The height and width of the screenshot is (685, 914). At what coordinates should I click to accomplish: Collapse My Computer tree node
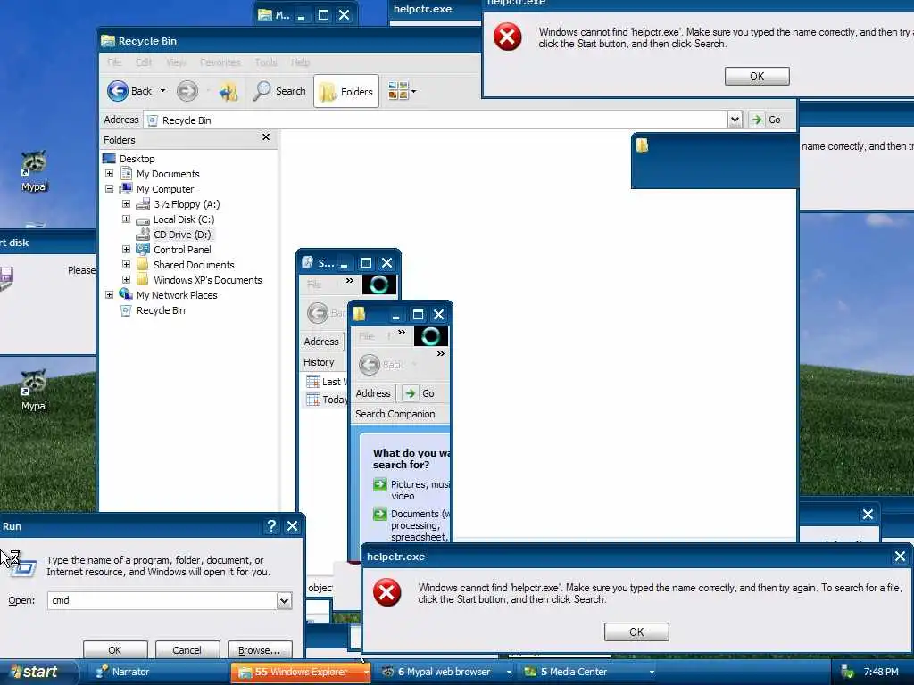[109, 189]
